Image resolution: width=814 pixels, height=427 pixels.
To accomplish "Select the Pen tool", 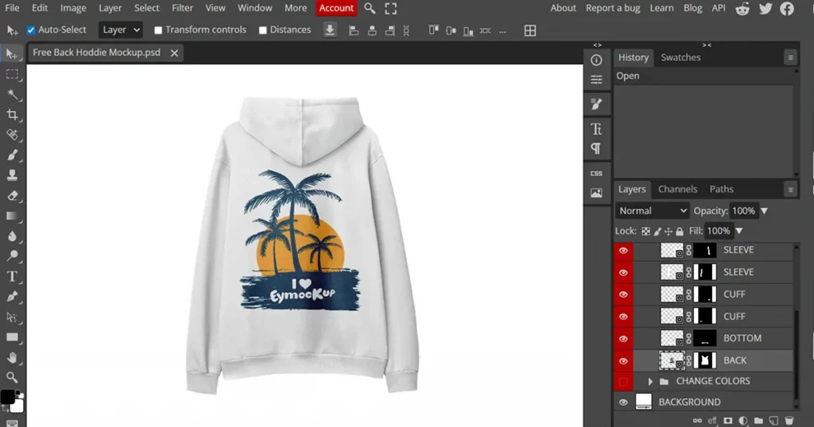I will point(12,296).
